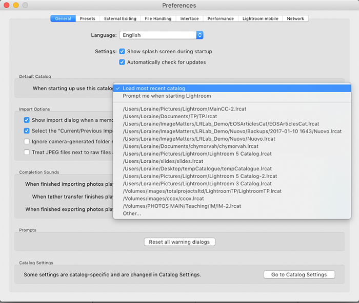This screenshot has height=303, width=359.
Task: Open the Language dropdown
Action: (161, 35)
